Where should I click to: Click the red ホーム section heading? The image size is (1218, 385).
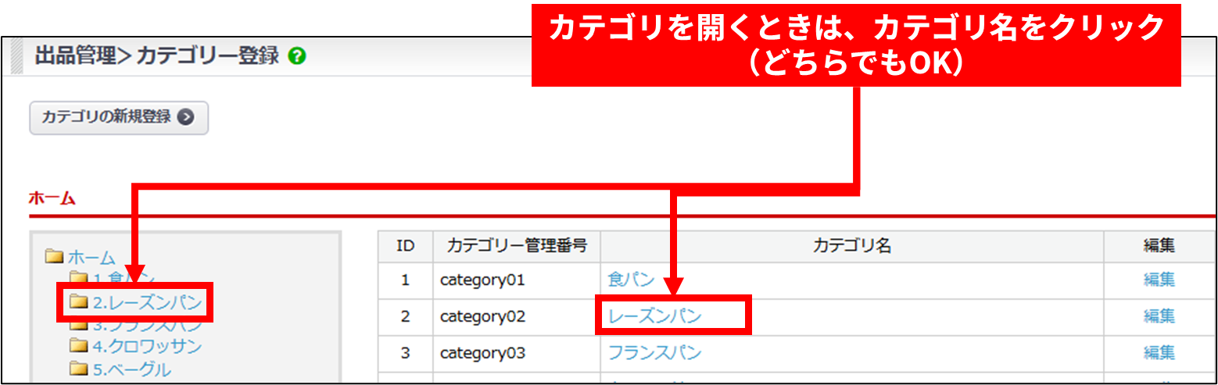(52, 198)
